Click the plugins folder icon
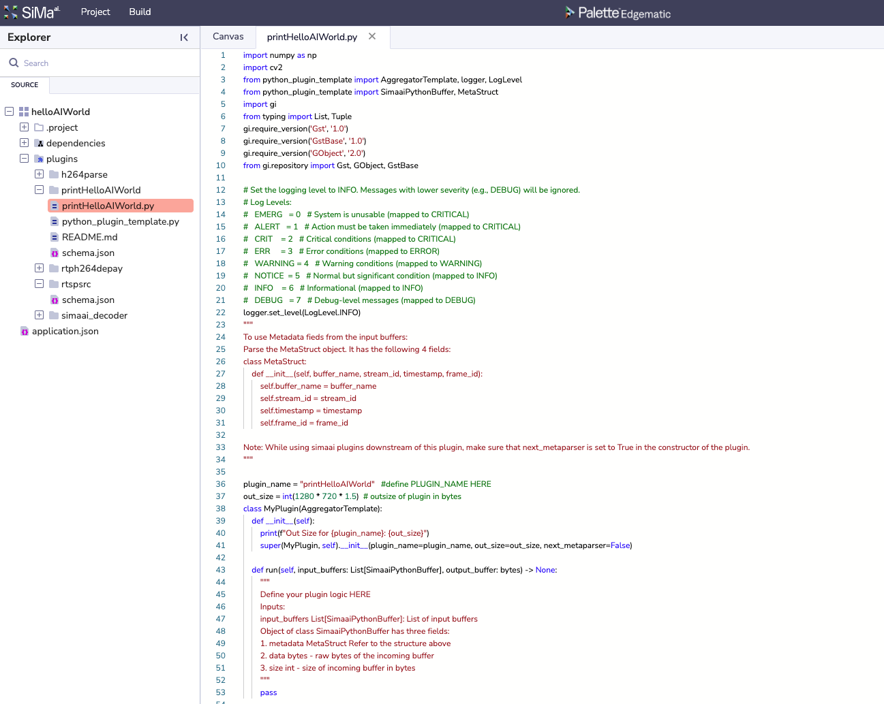Screen dimensions: 884x704 click(x=40, y=159)
